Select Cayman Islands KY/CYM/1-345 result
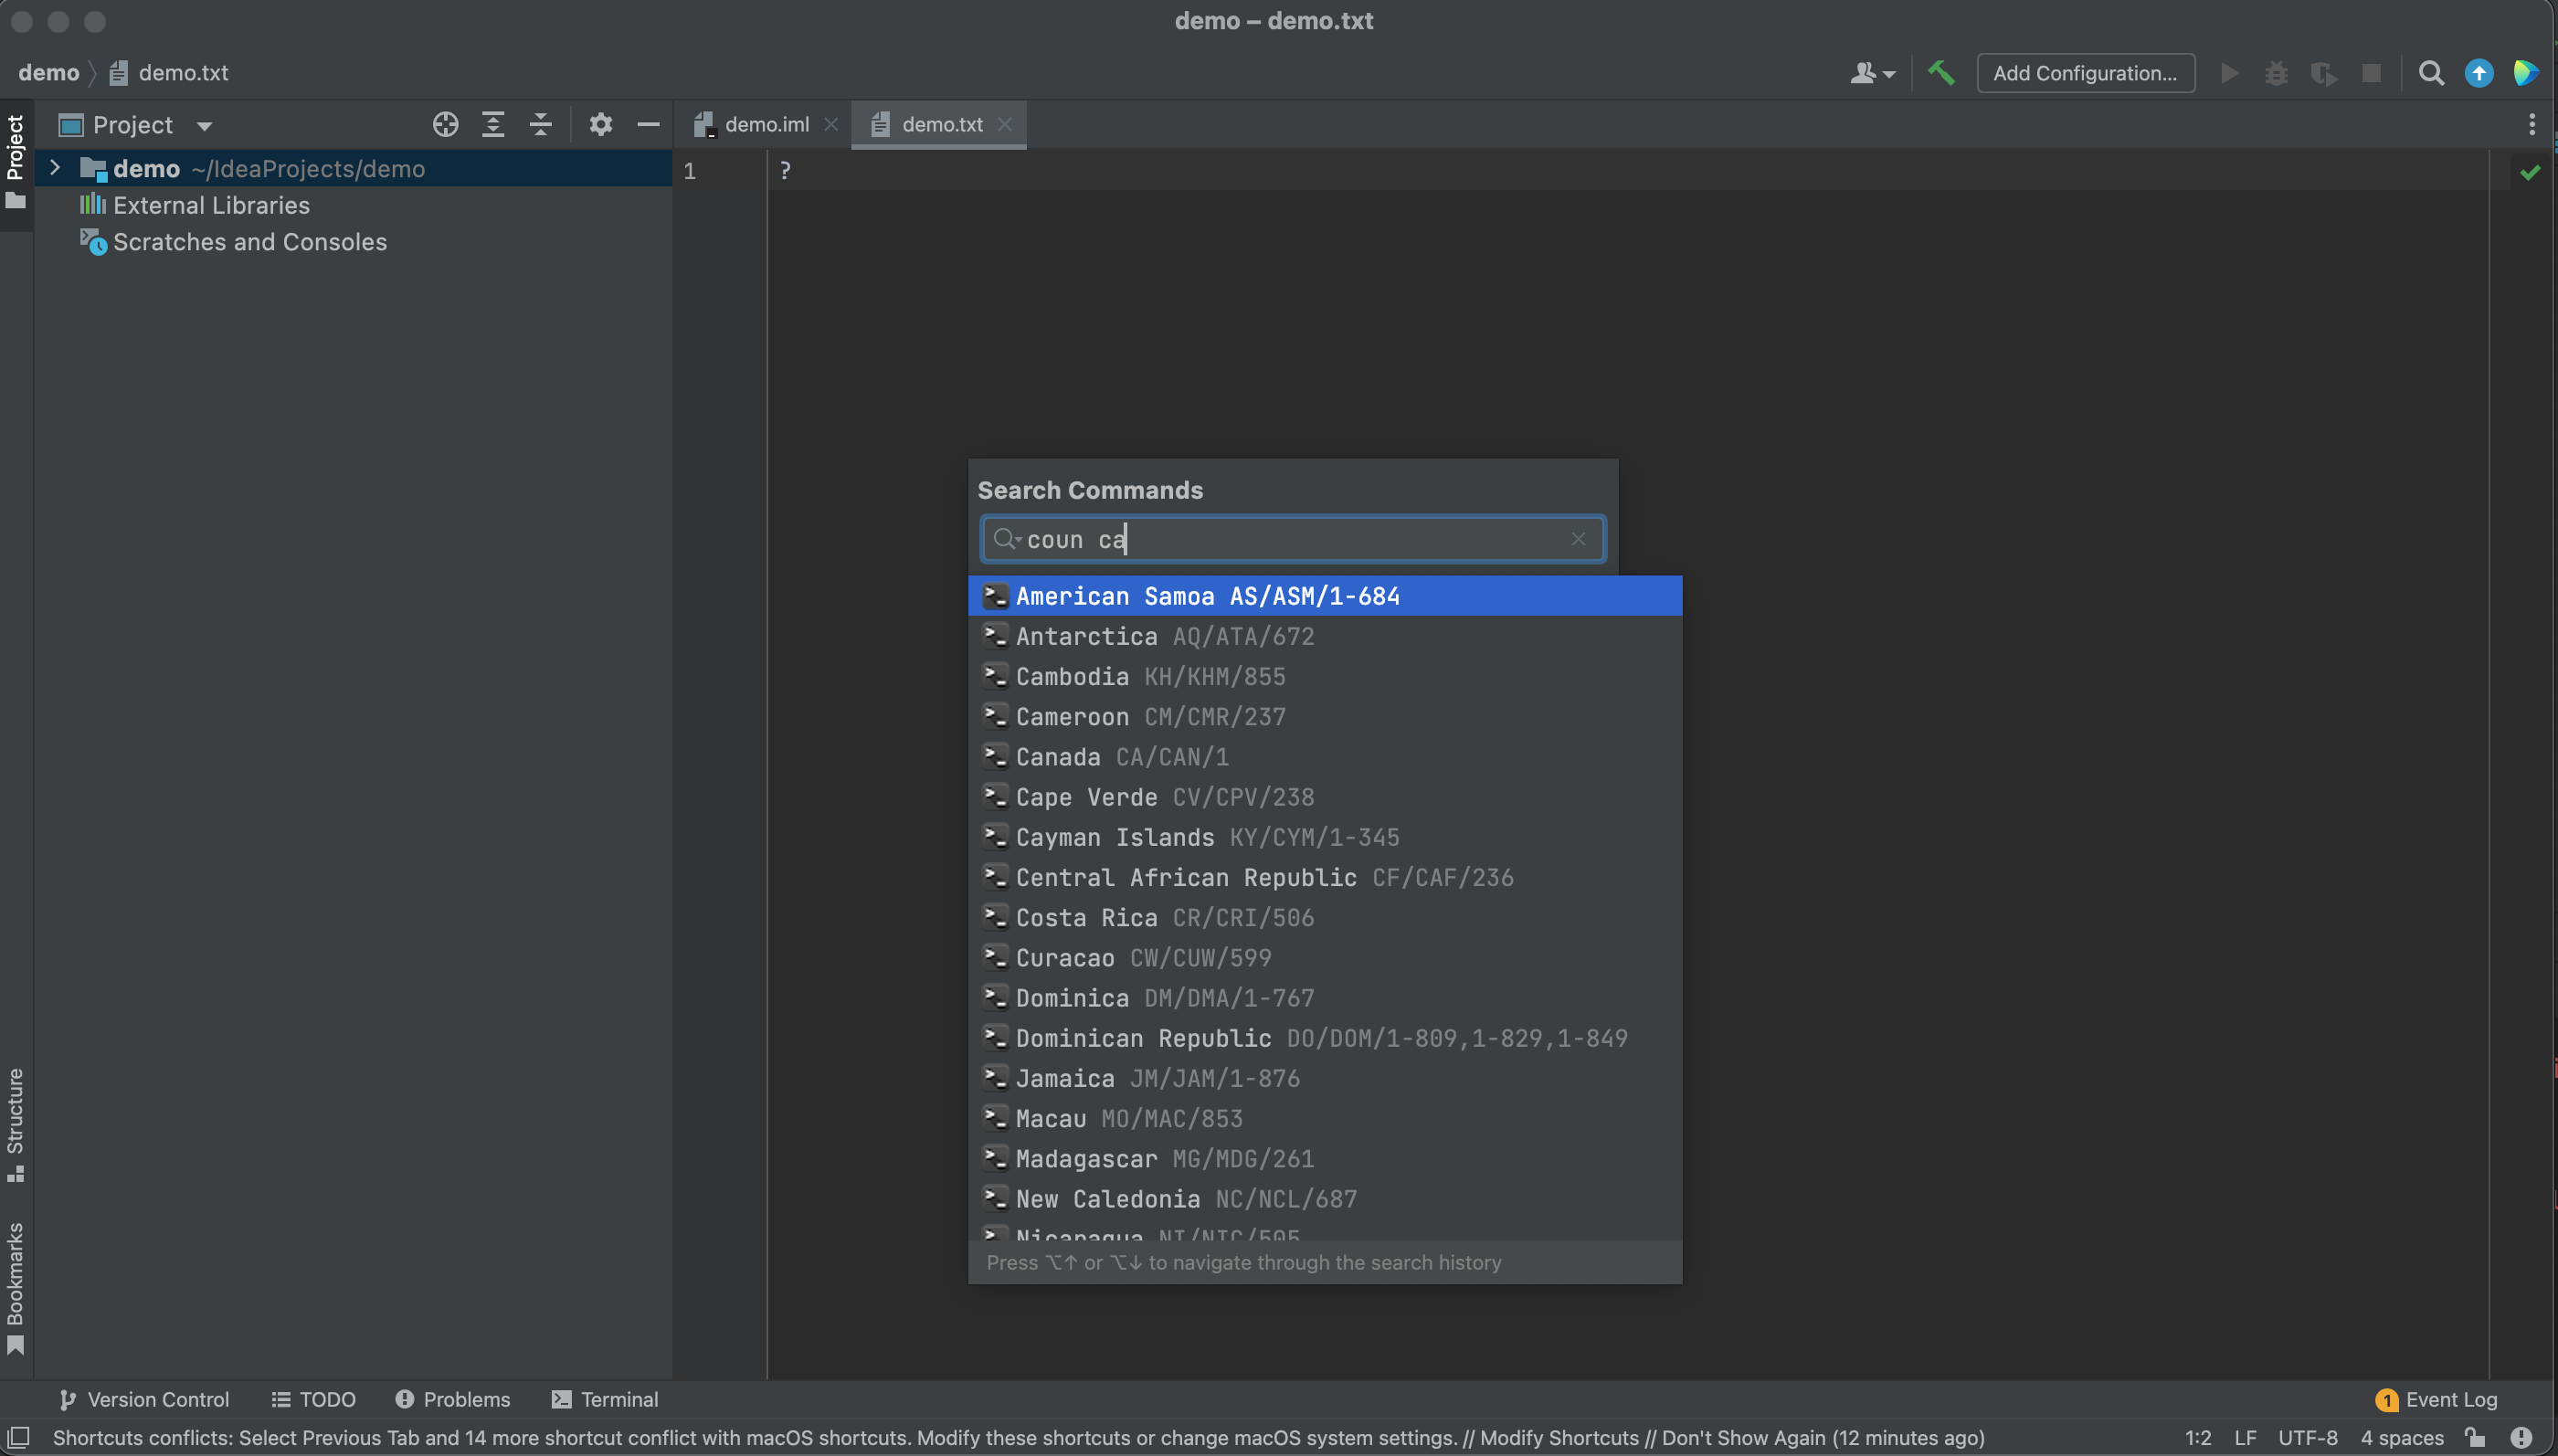 (x=1325, y=837)
